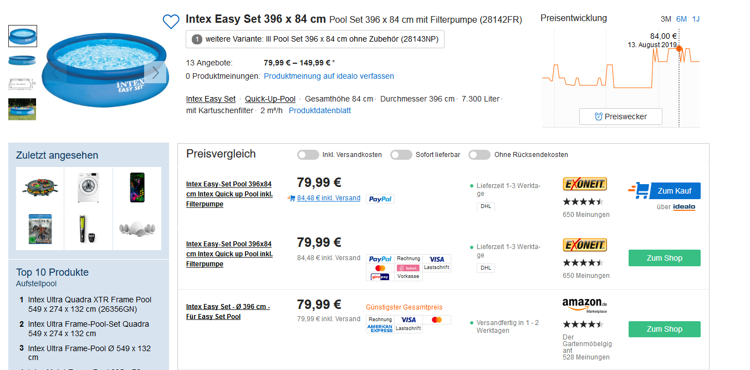
Task: Open the recently viewed speaker set
Action: click(x=137, y=228)
